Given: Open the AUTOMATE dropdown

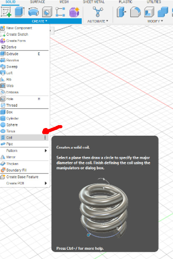Looking at the screenshot, I should (98, 21).
